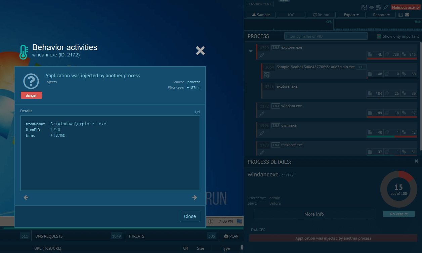Click the registry count 738 on explorer.exe

(392, 54)
